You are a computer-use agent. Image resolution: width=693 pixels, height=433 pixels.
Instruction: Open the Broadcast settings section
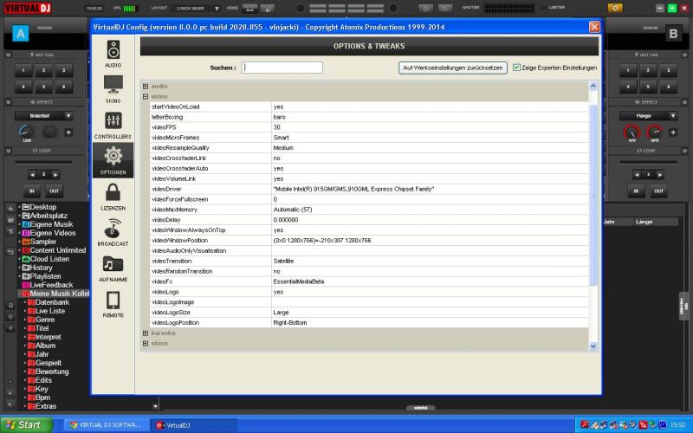tap(113, 232)
